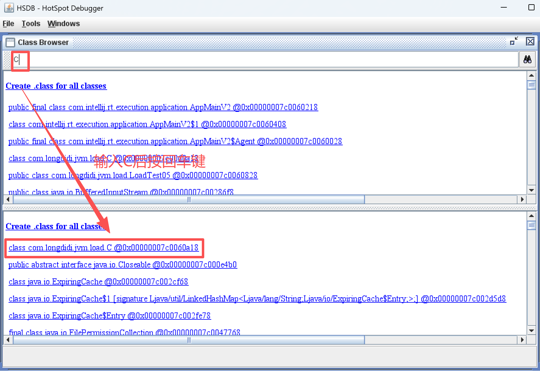Screen dimensions: 540x372
Task: Click lower pane vertical scrollbar thumb
Action: coord(531,225)
